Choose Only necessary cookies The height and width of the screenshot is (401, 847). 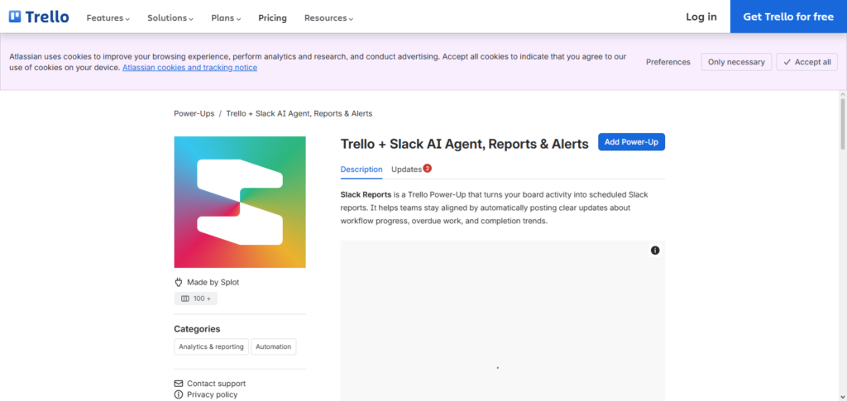pyautogui.click(x=736, y=62)
